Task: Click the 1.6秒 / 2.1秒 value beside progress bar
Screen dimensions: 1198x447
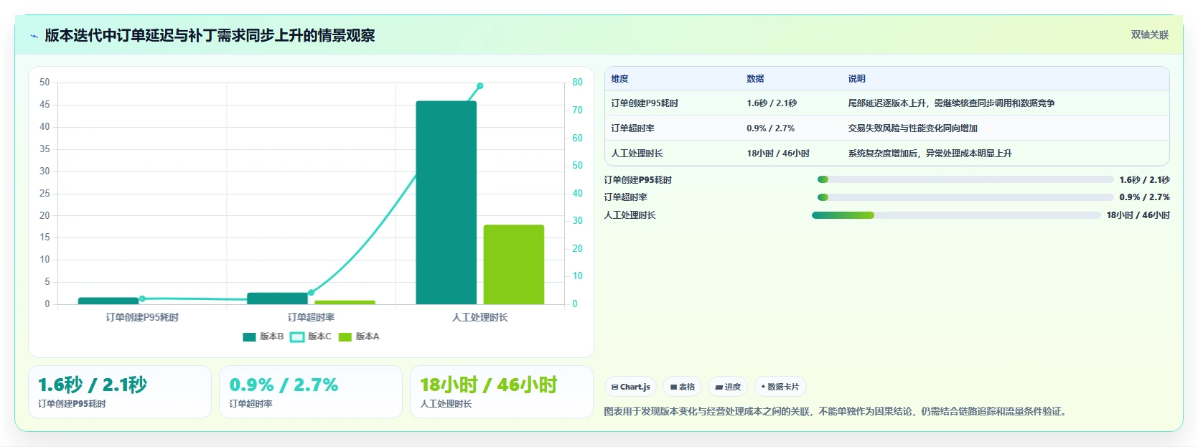Action: (x=1144, y=180)
